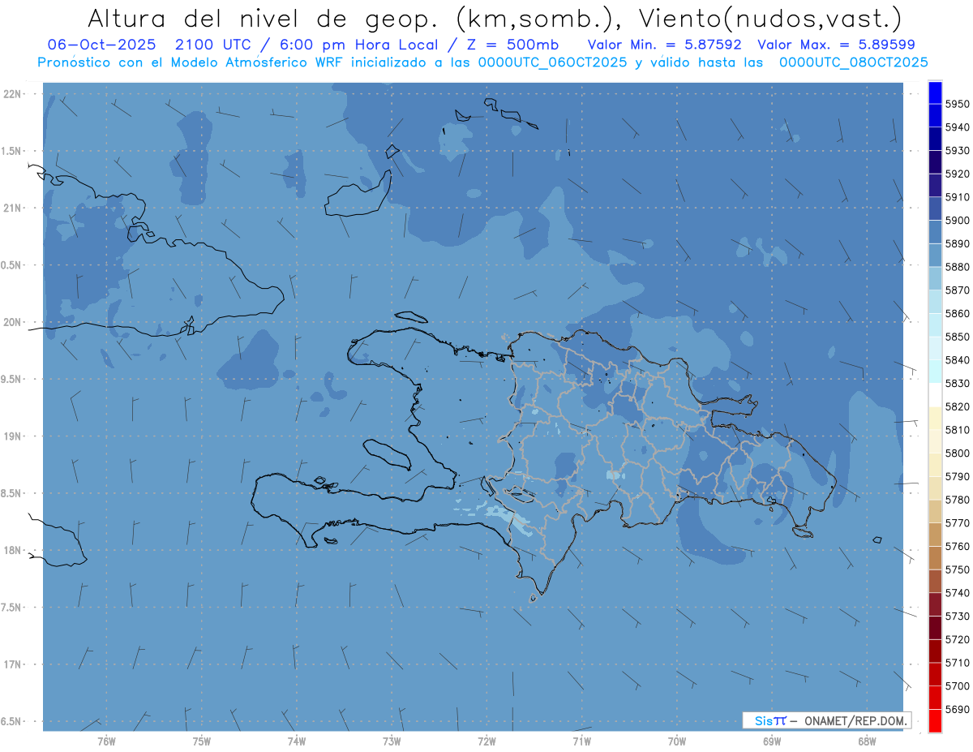Viewport: 973px width, 752px height.
Task: Click the bright blue swatch above 5950
Action: click(x=935, y=92)
